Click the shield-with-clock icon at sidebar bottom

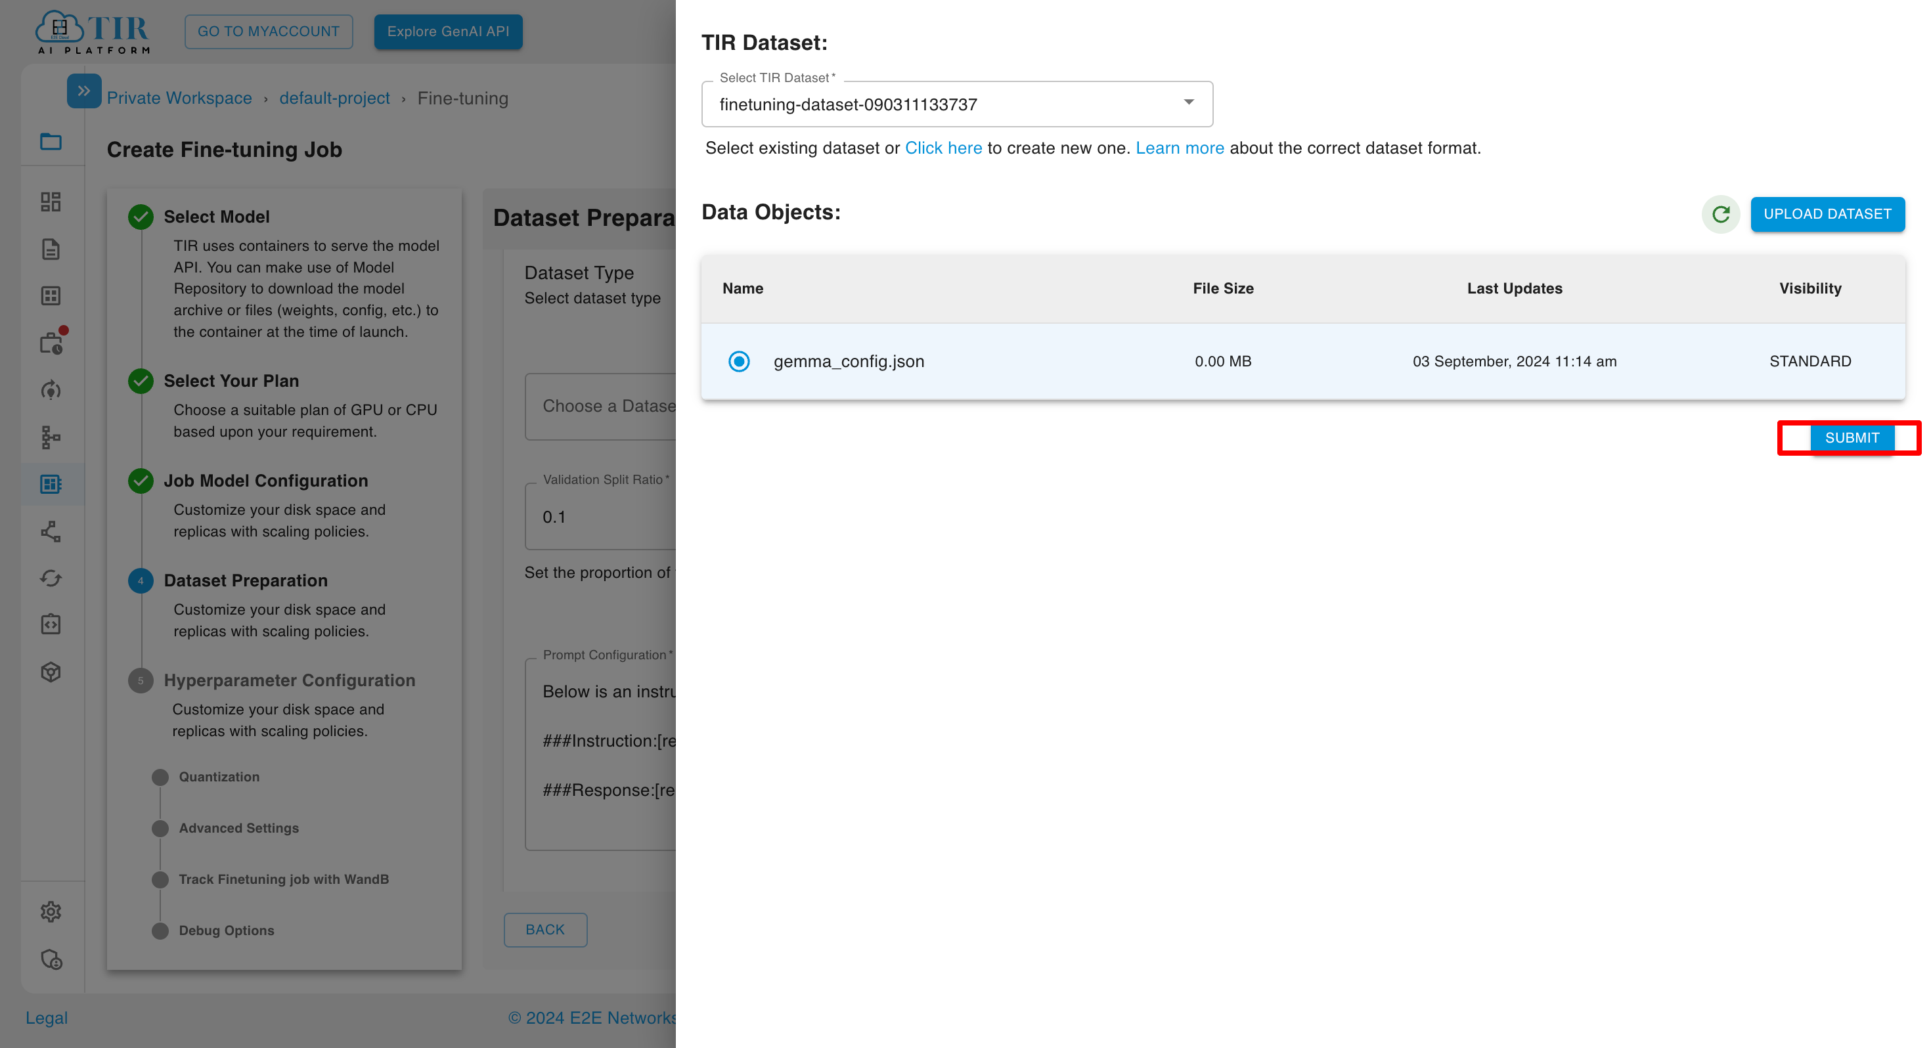(x=51, y=959)
